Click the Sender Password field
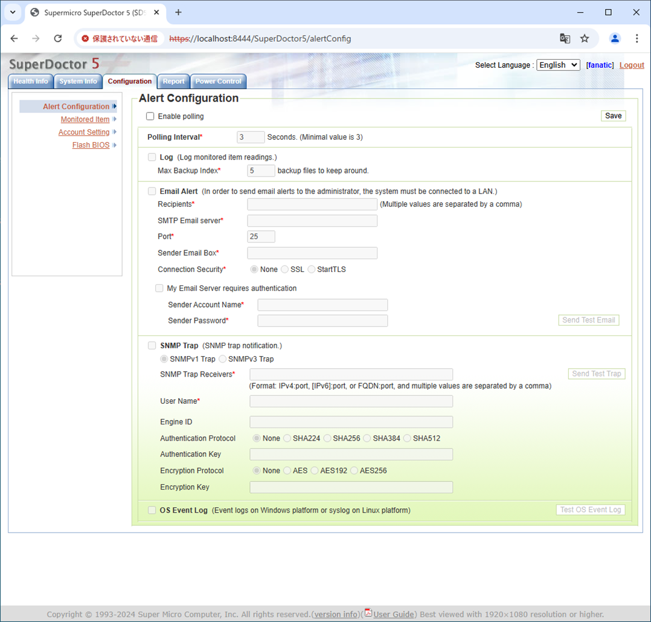The width and height of the screenshot is (651, 622). click(x=322, y=321)
